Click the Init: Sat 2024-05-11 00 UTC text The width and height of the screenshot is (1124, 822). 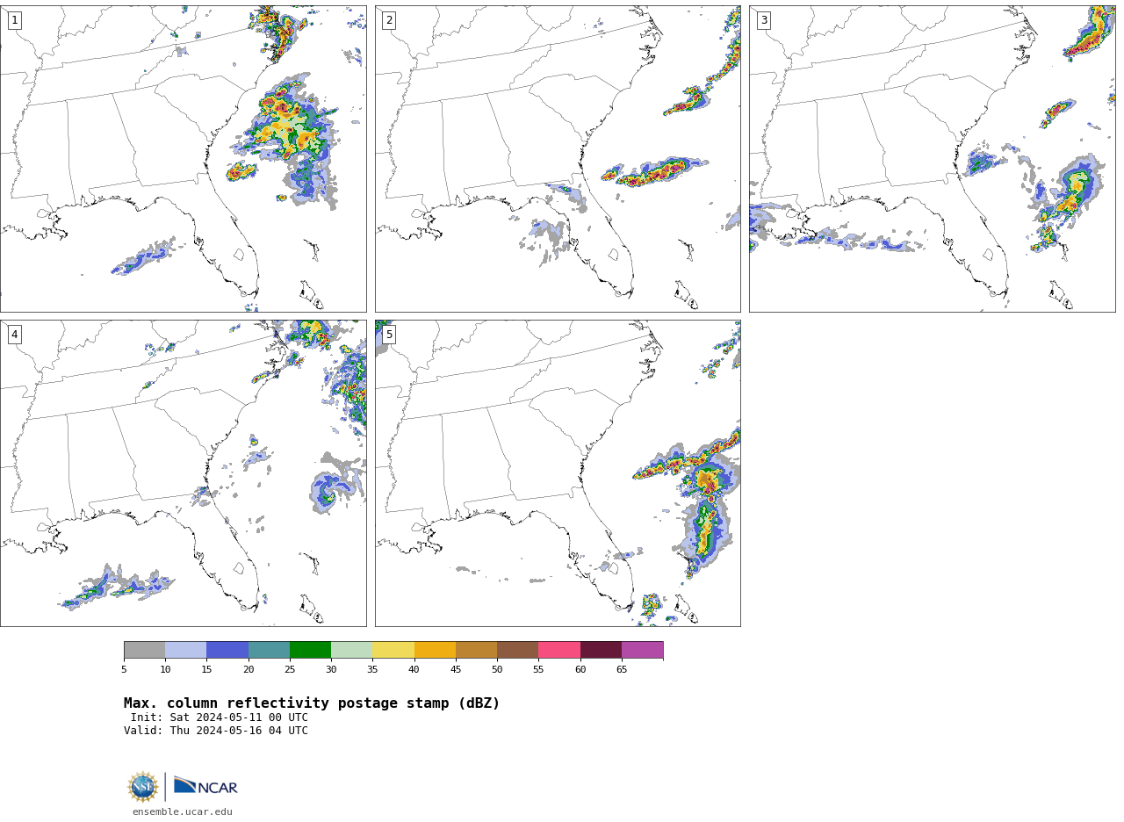[x=220, y=717]
